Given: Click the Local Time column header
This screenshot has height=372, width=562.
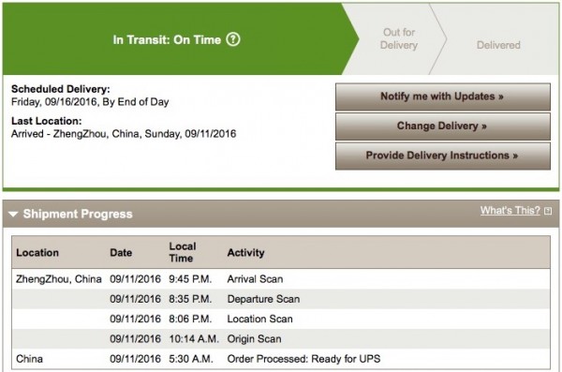Looking at the screenshot, I should pyautogui.click(x=183, y=252).
